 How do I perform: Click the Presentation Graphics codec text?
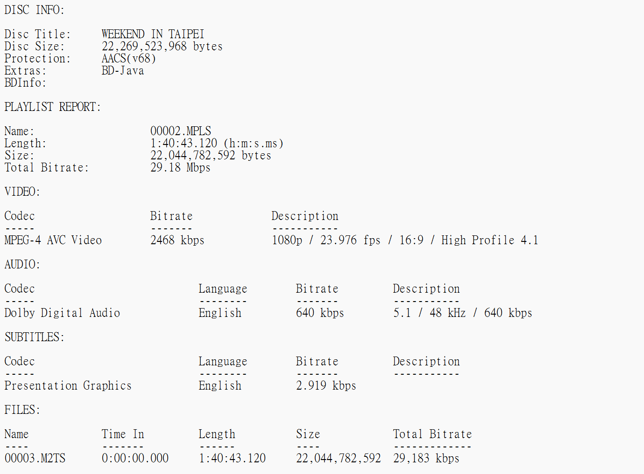click(x=68, y=385)
